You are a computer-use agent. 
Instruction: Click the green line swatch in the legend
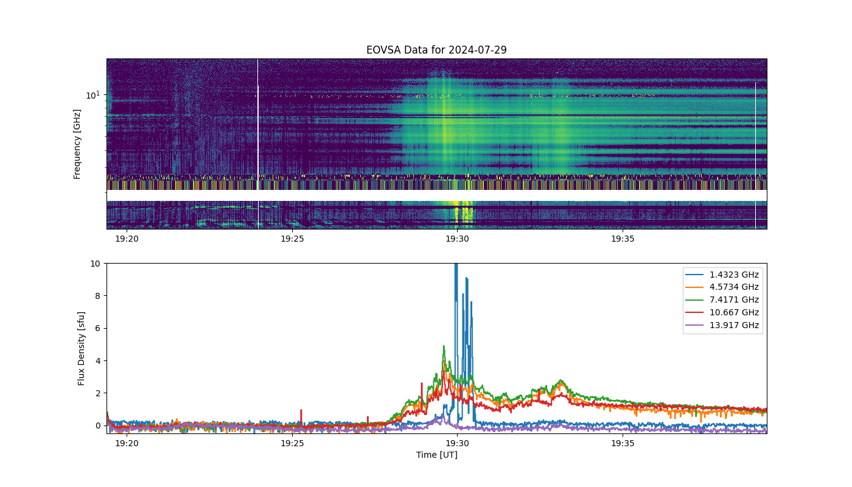[x=696, y=300]
